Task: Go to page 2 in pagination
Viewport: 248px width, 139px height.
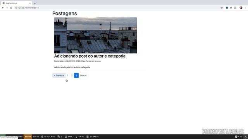Action: coord(72,76)
